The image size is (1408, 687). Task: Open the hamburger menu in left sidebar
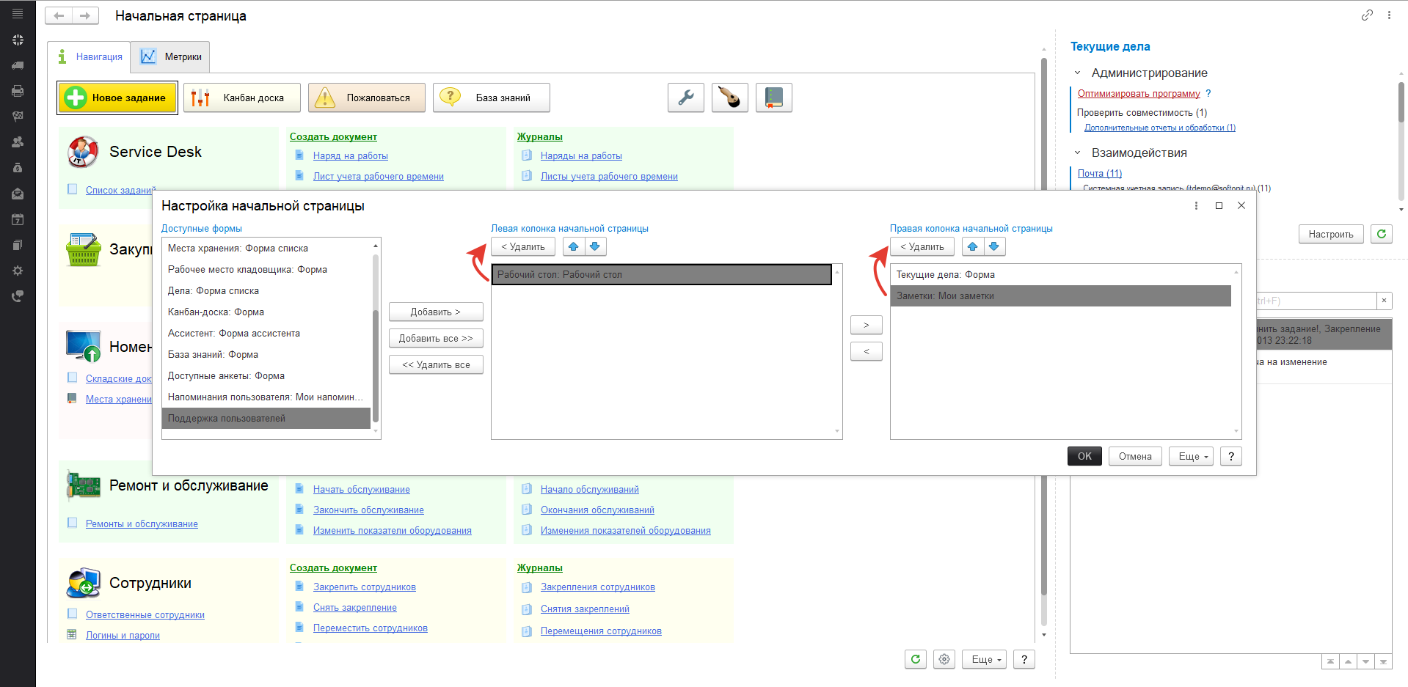point(18,13)
